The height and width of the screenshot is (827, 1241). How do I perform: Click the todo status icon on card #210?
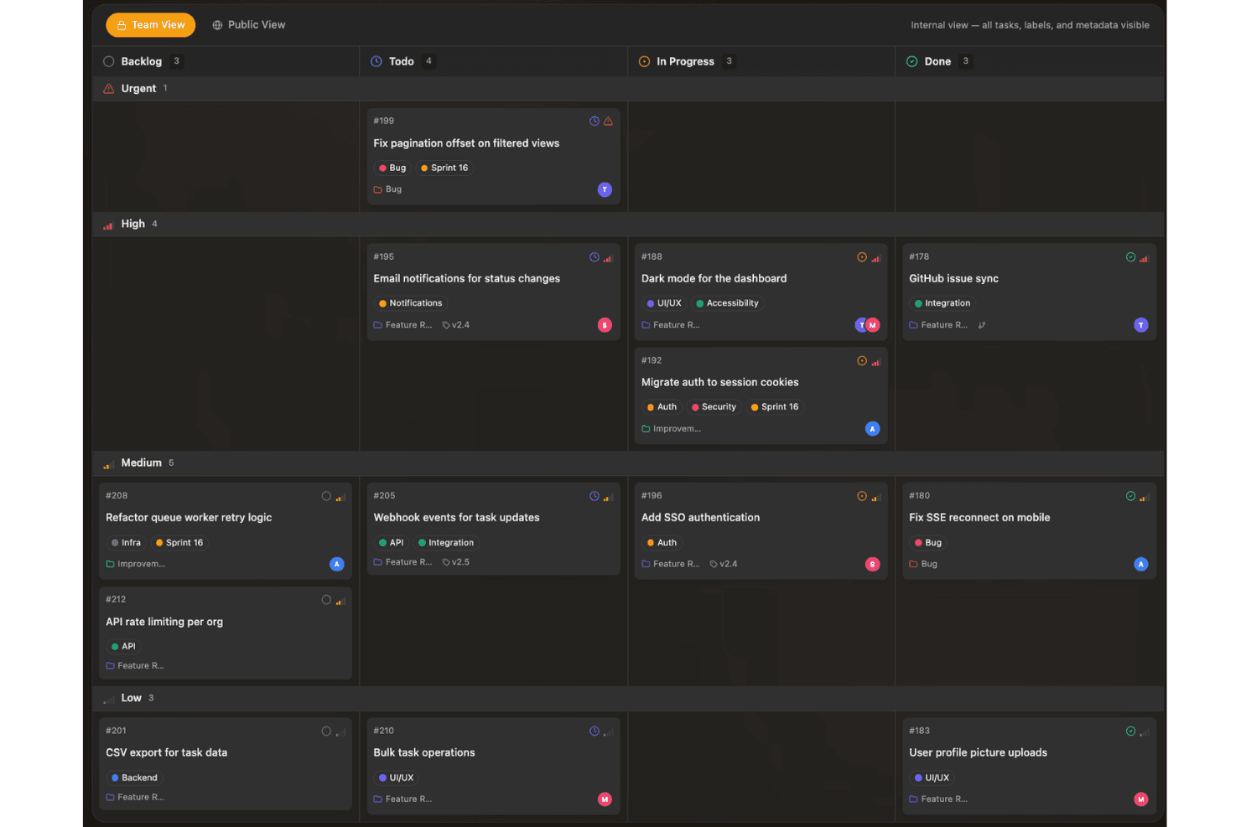pyautogui.click(x=595, y=731)
